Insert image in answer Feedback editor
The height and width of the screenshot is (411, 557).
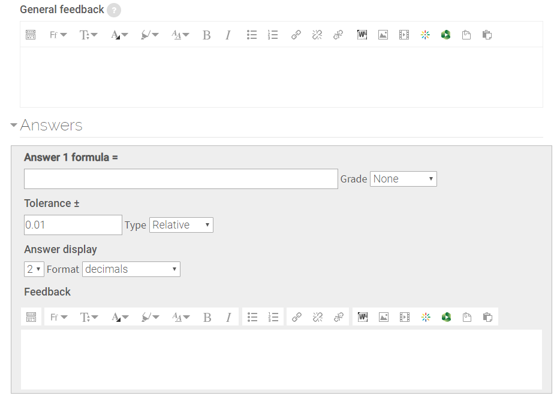click(x=384, y=317)
